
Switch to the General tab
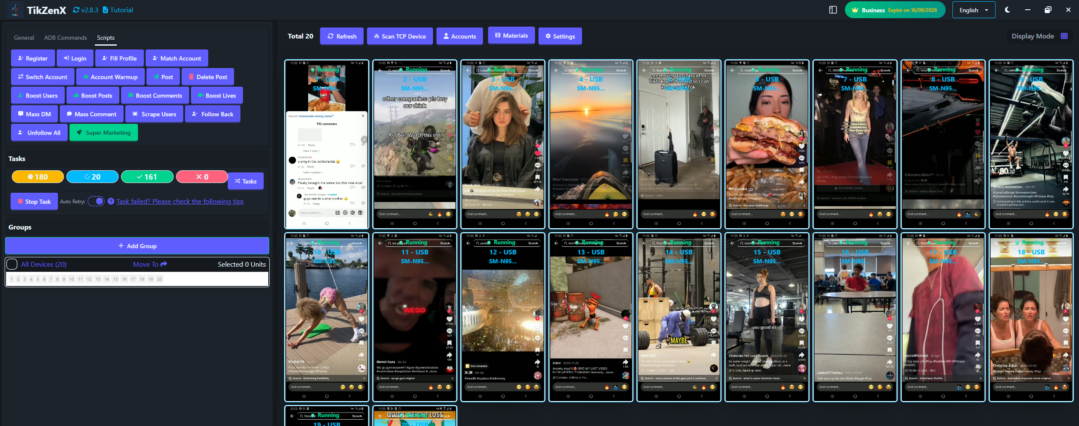(24, 38)
